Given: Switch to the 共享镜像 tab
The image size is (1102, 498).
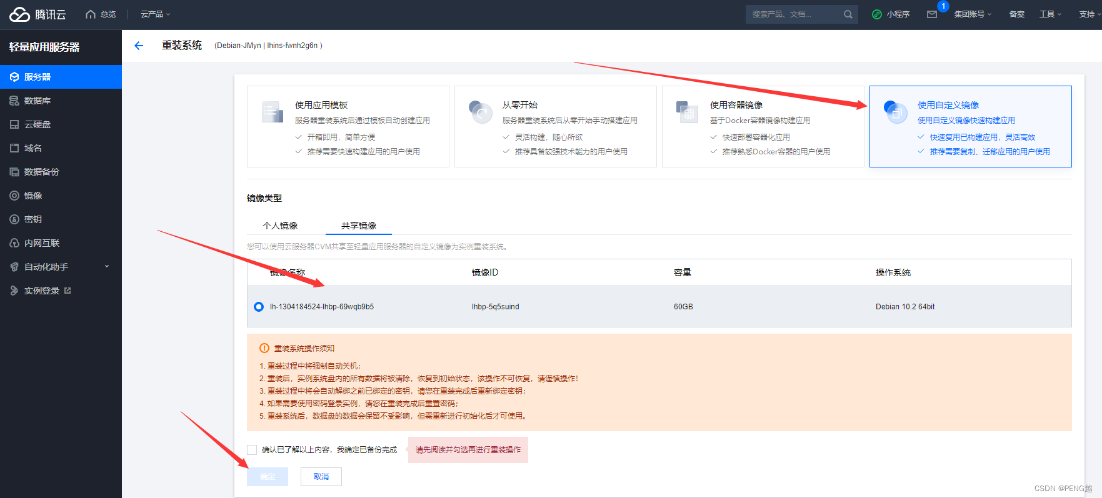Looking at the screenshot, I should click(359, 226).
